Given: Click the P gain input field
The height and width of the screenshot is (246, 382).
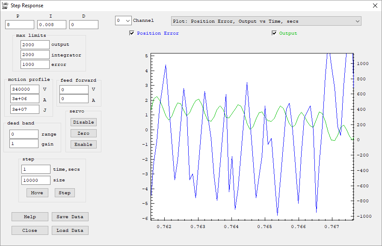Looking at the screenshot, I should tap(20, 25).
